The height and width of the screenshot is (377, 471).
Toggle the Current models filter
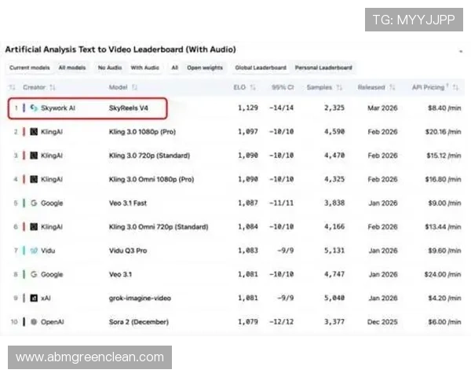pos(29,68)
